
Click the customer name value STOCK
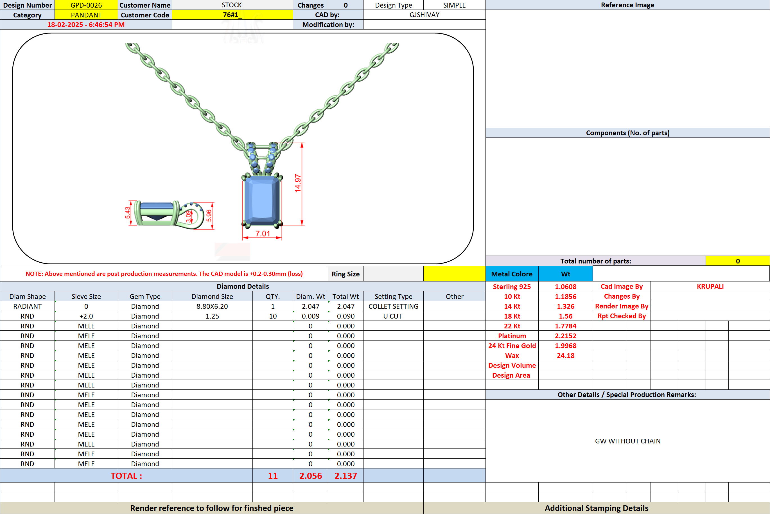(x=232, y=5)
